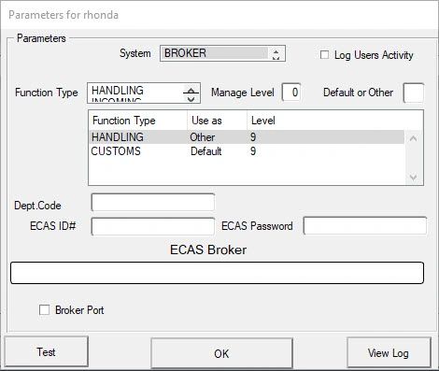Screen dimensions: 439x371
Task: Select the CUSTOMS row in the table
Action: [247, 151]
